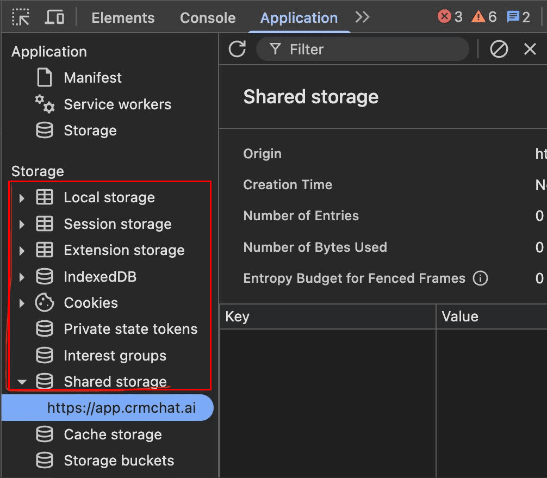This screenshot has width=547, height=478.
Task: Toggle the device toolbar icon
Action: pos(54,17)
